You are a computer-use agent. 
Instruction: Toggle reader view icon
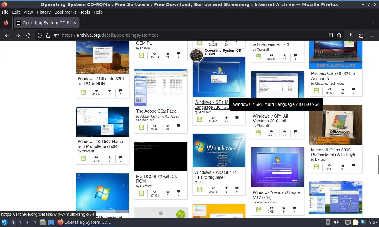[x=331, y=35]
